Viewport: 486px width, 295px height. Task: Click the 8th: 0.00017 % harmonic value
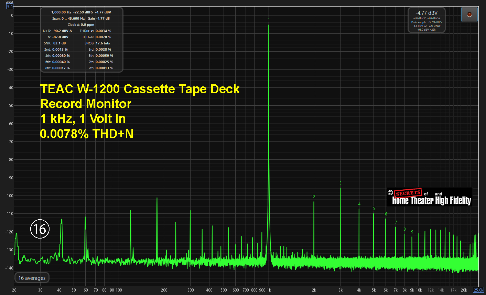(57, 68)
